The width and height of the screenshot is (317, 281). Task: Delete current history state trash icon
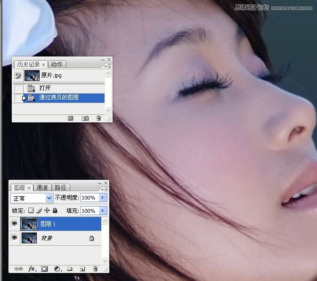point(98,118)
